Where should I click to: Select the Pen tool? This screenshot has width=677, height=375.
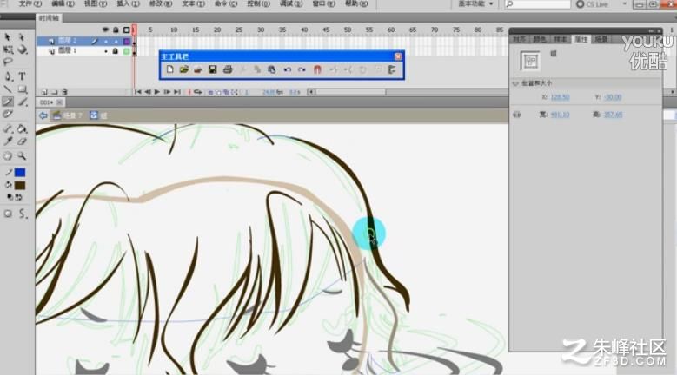(8, 76)
